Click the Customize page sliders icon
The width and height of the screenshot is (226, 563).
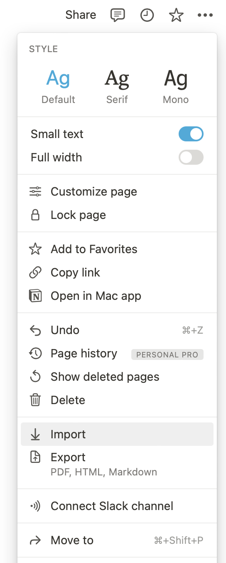pyautogui.click(x=35, y=192)
